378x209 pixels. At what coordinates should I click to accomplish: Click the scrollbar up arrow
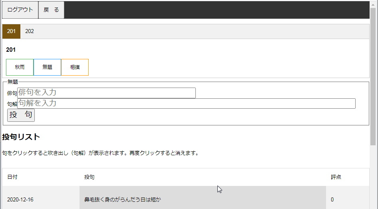(x=374, y=4)
